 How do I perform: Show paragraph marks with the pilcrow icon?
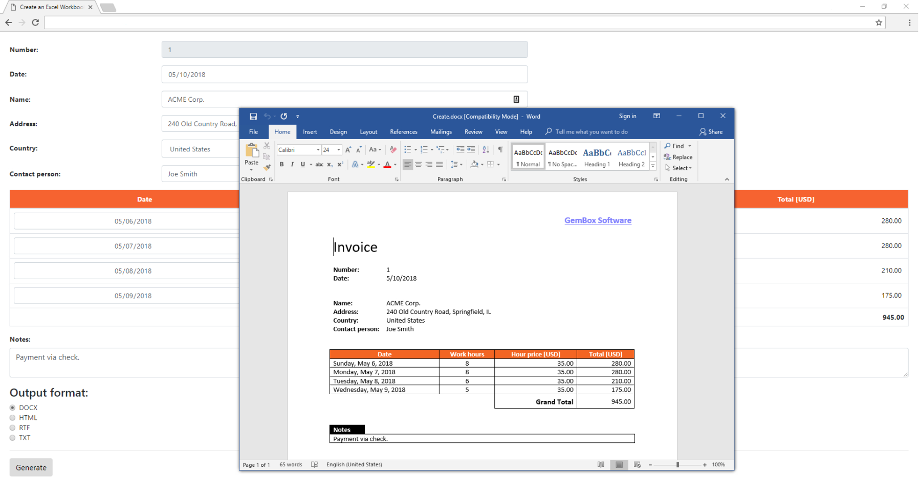pos(500,149)
